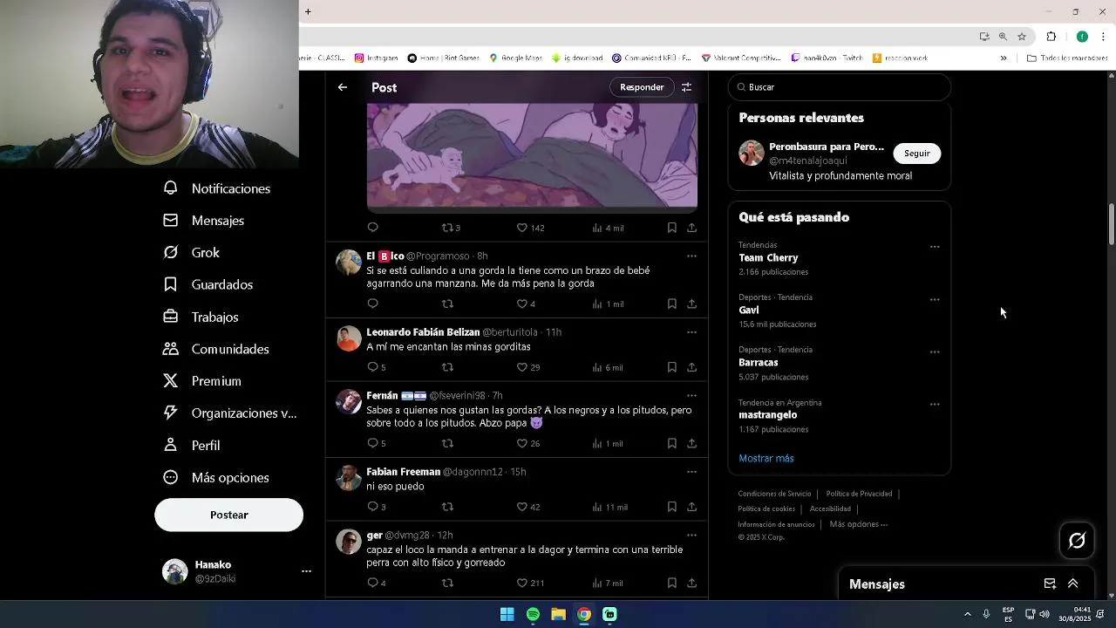Screen dimensions: 1116x628
Task: Click the Responder button
Action: coord(642,87)
